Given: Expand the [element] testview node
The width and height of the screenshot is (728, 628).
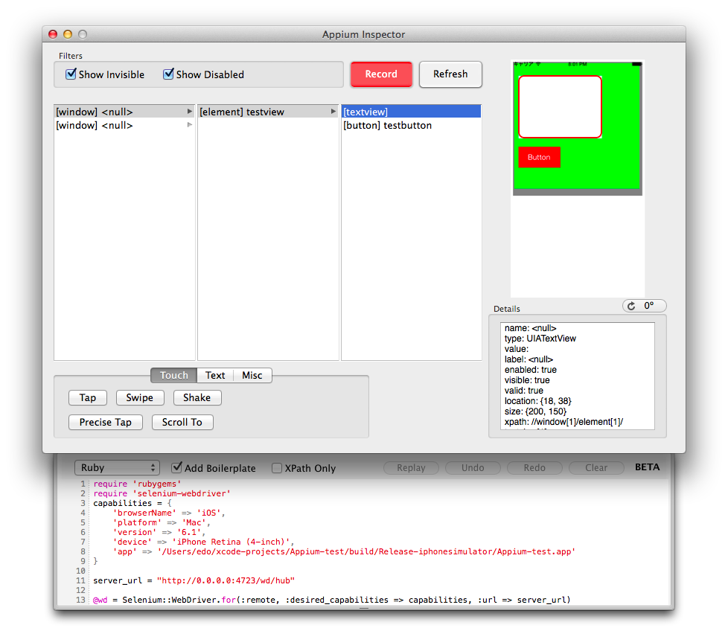Looking at the screenshot, I should [333, 111].
